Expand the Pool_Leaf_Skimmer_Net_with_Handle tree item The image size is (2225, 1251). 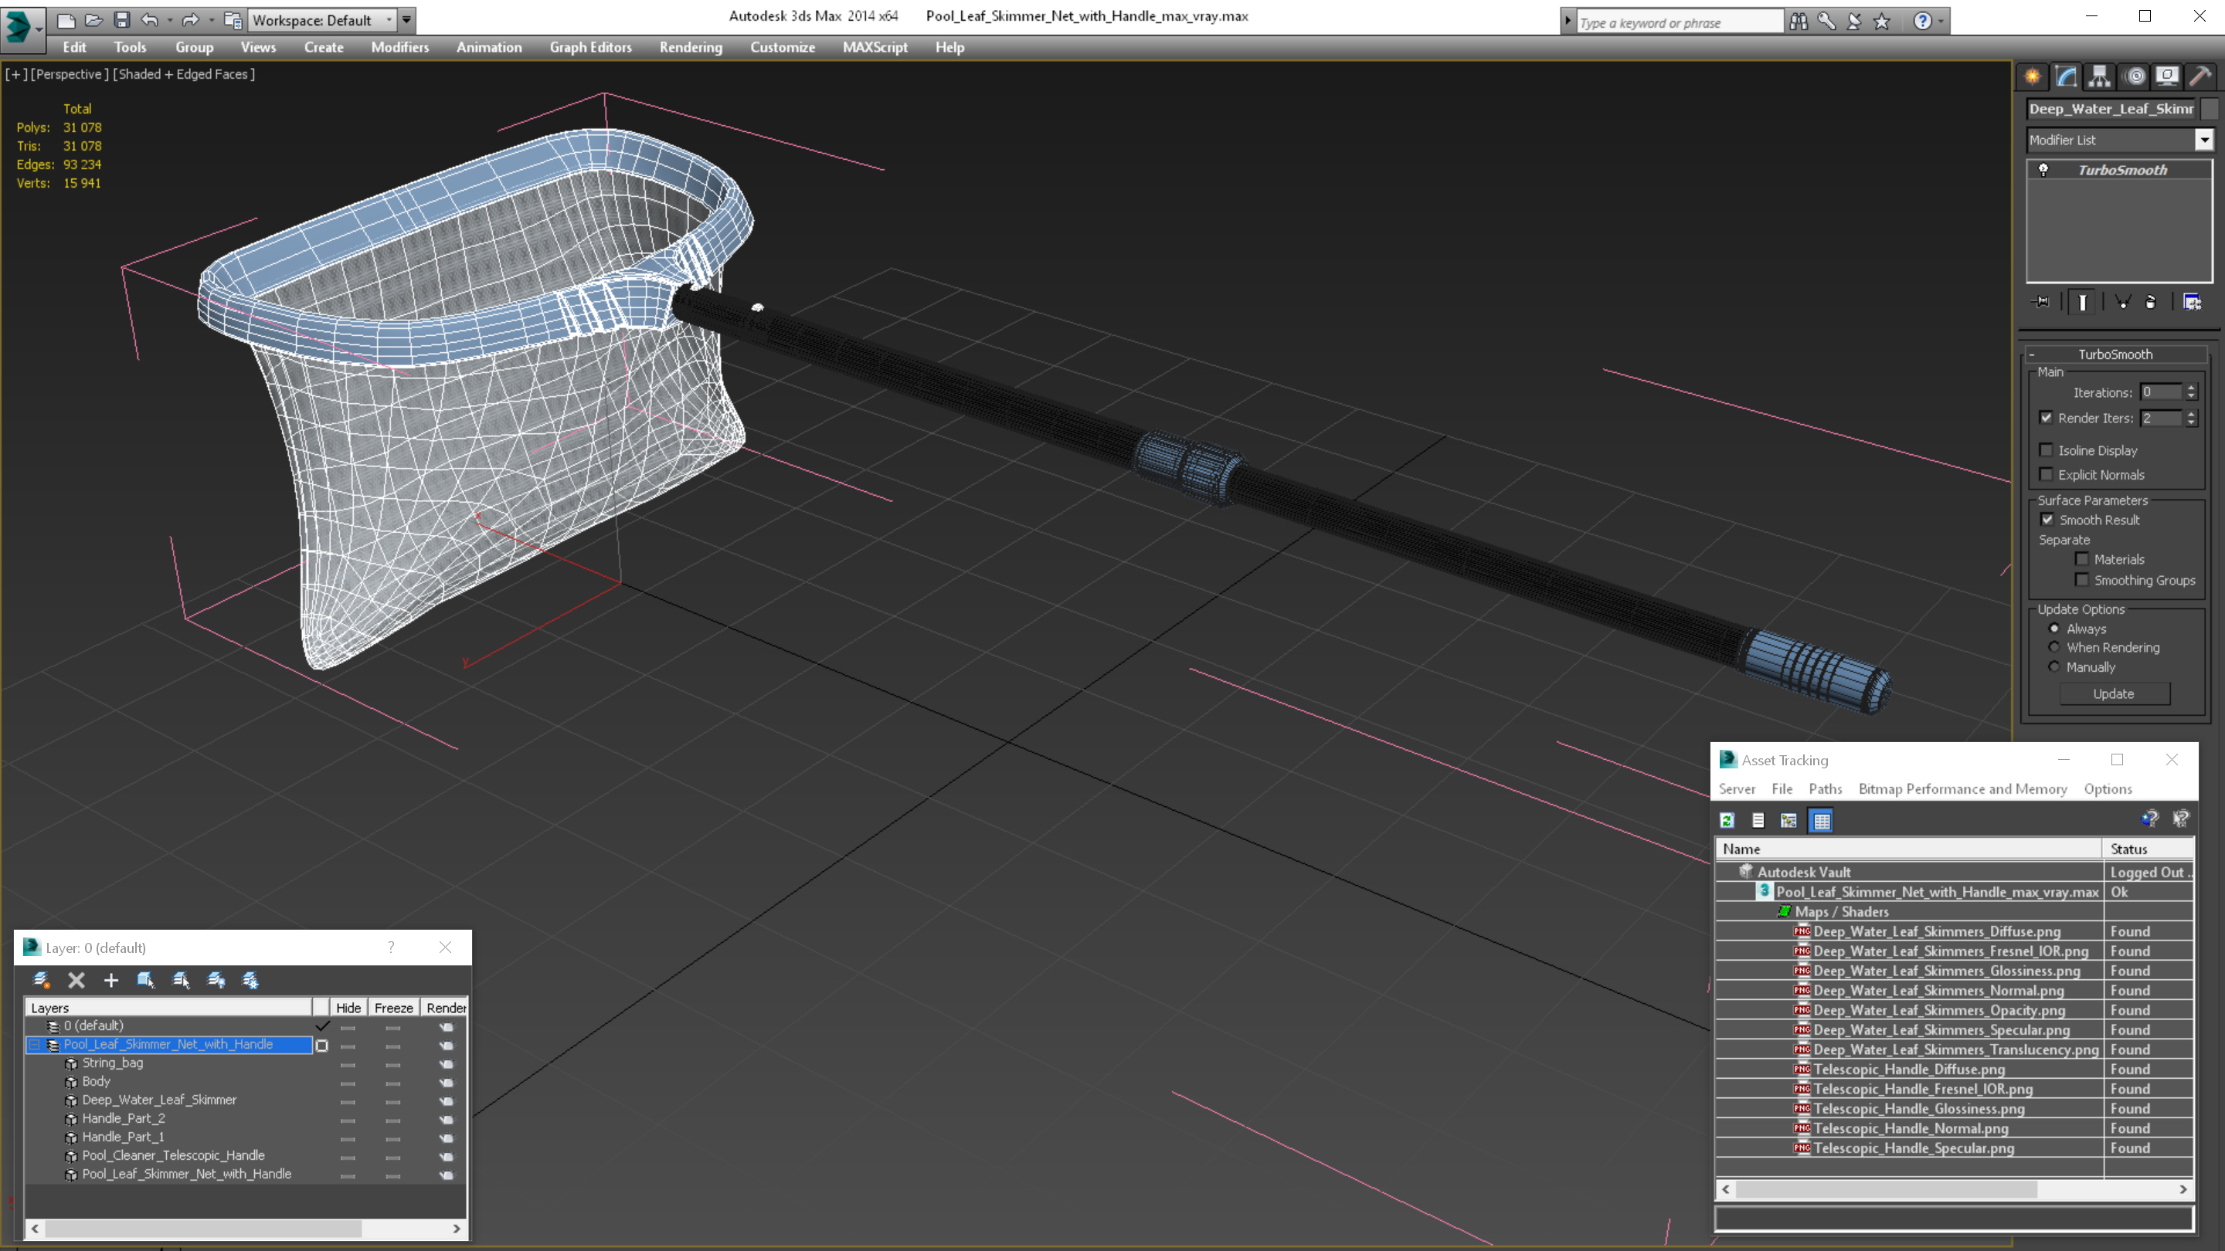(x=34, y=1043)
